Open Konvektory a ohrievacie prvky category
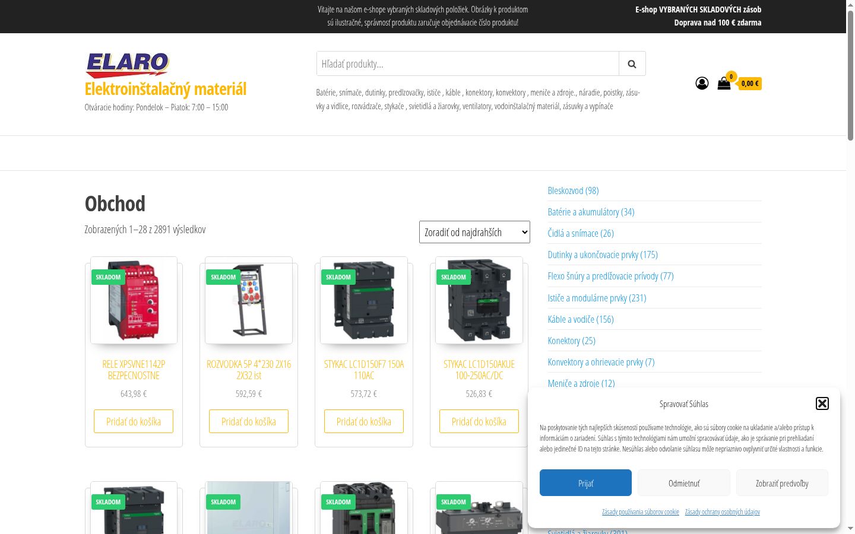This screenshot has height=534, width=855. (x=601, y=362)
